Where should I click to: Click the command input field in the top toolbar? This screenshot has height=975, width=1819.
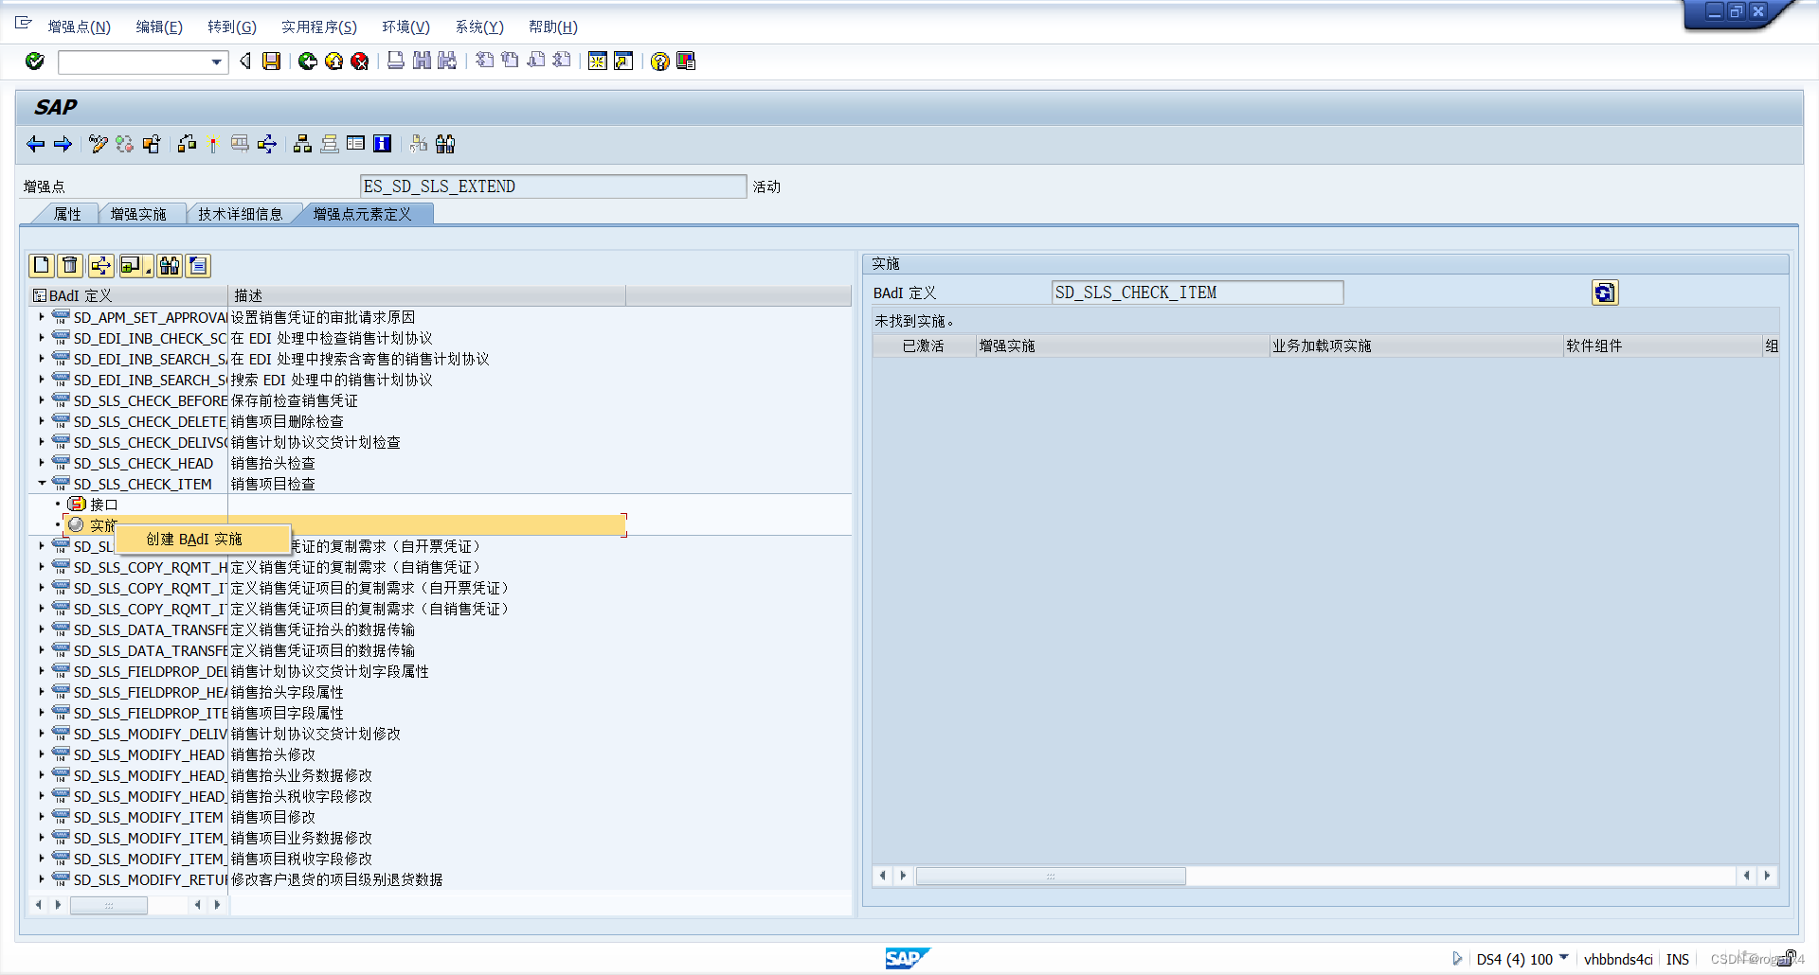click(134, 62)
